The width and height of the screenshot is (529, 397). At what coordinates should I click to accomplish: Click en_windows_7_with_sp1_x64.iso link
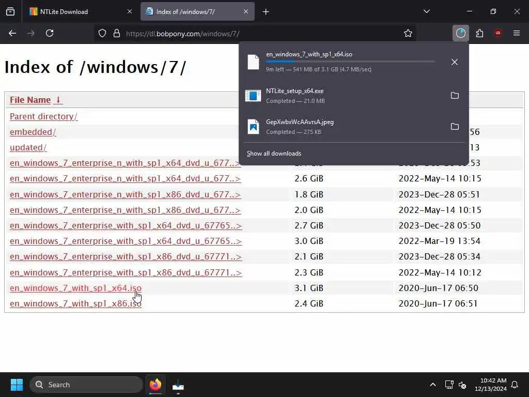[75, 288]
